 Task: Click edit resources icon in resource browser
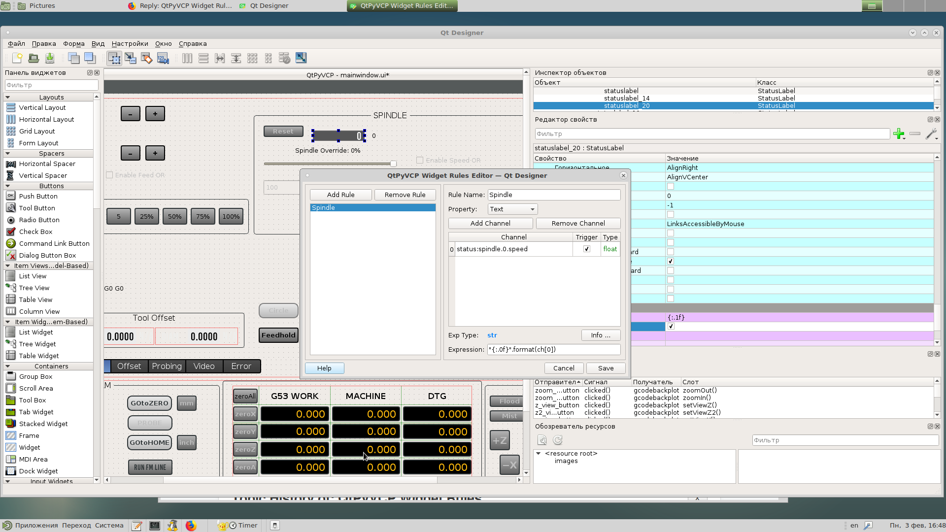[x=542, y=440]
